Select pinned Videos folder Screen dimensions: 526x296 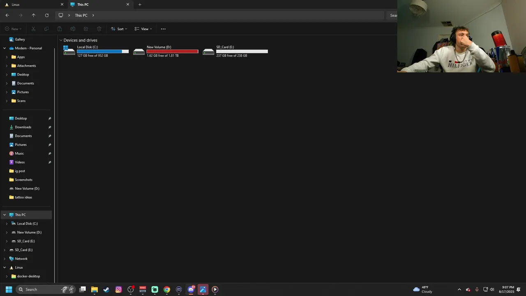20,162
